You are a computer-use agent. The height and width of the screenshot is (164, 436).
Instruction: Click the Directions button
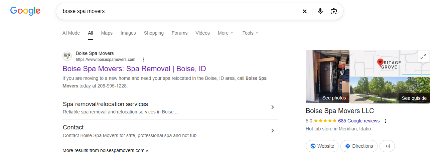(x=359, y=146)
